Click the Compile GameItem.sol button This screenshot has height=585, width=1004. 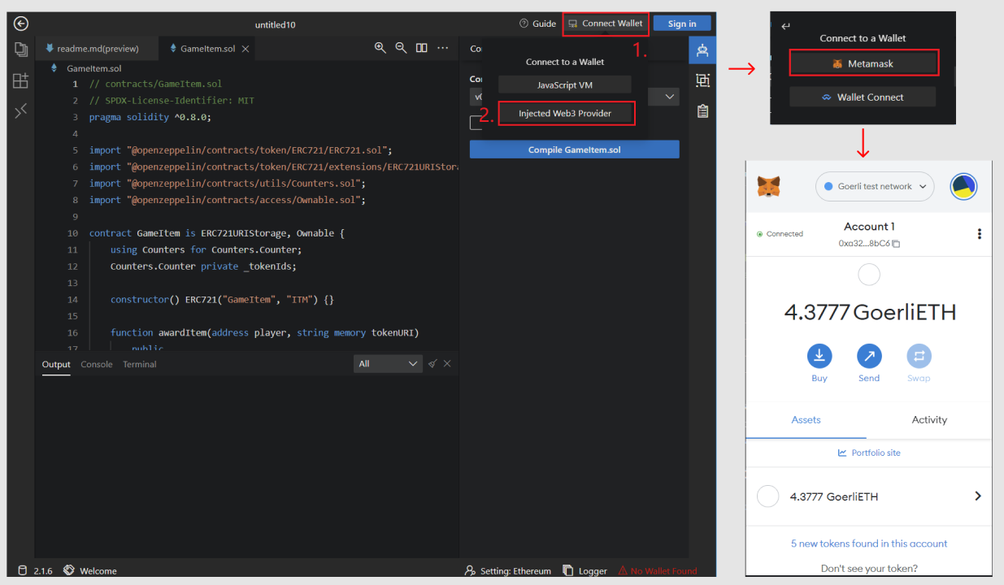[574, 149]
